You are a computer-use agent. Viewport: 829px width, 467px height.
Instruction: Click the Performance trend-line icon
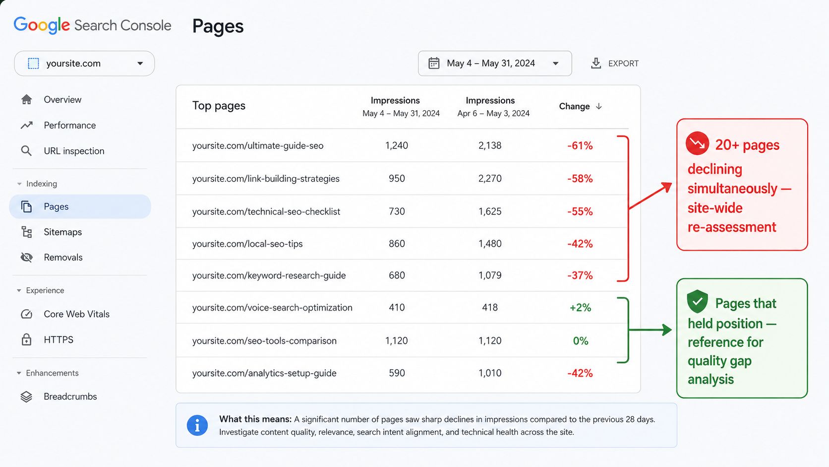point(27,125)
